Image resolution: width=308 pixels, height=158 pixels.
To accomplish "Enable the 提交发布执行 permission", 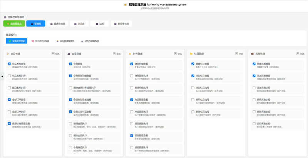I will (x=9, y=88).
